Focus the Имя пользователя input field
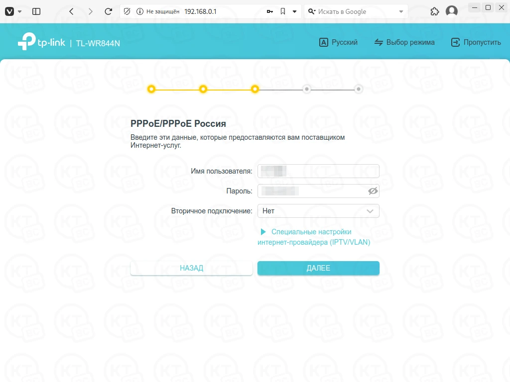510x382 pixels. [318, 171]
